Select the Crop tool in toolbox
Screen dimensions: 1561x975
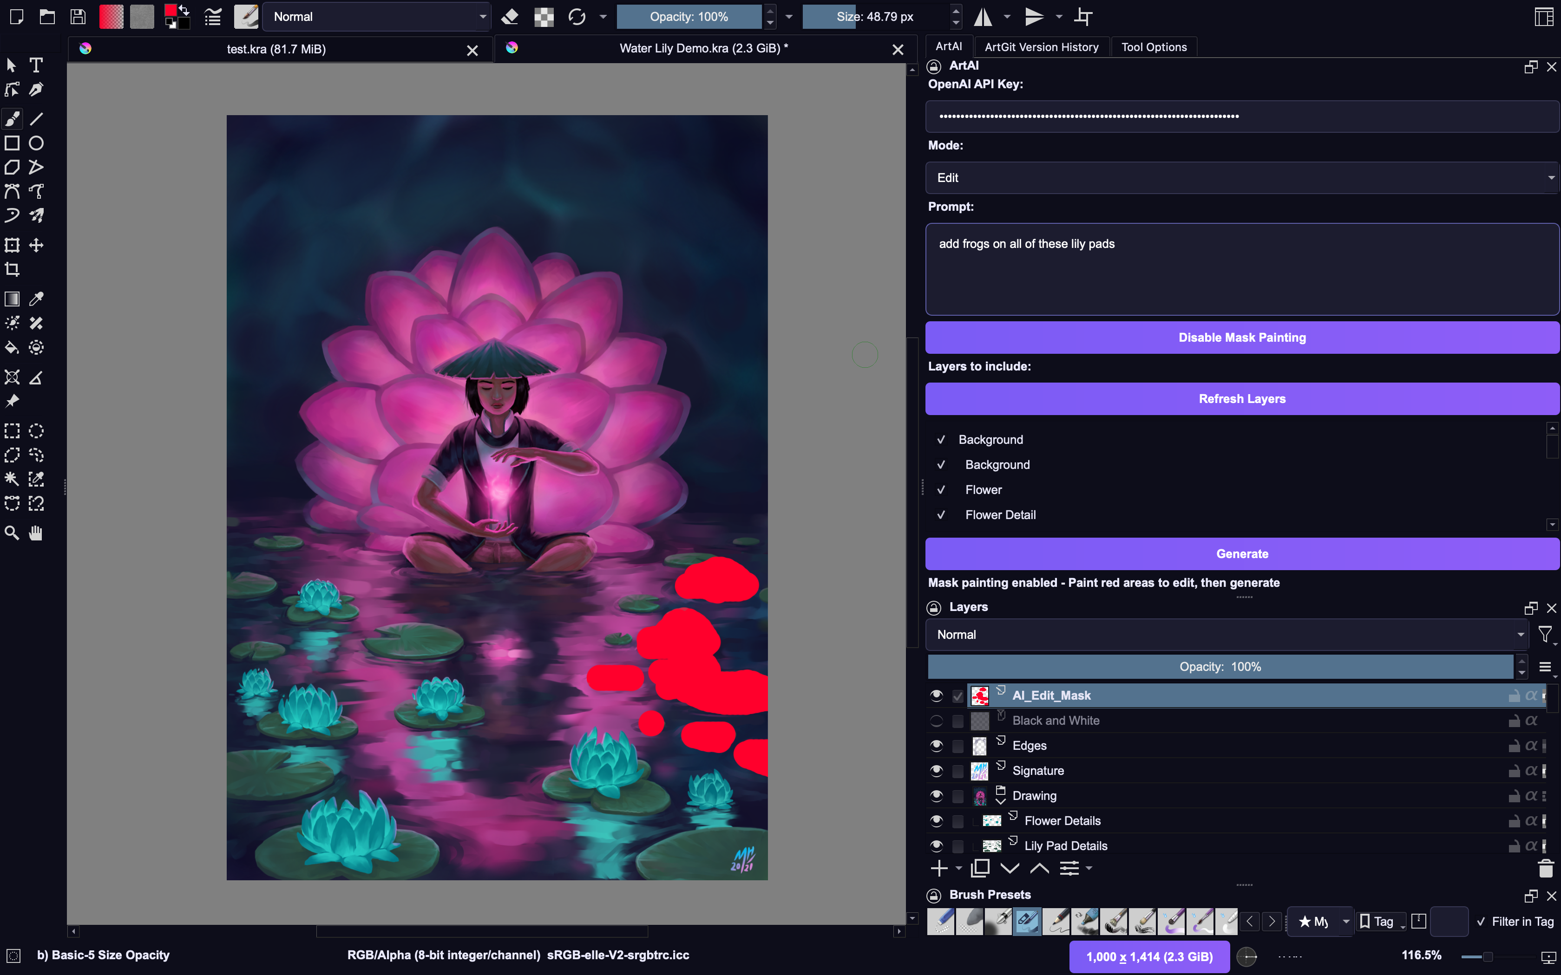(12, 269)
